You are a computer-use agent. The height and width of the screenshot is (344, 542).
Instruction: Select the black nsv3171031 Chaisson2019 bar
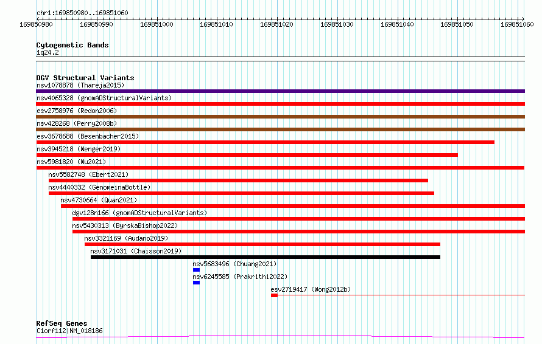(x=266, y=257)
